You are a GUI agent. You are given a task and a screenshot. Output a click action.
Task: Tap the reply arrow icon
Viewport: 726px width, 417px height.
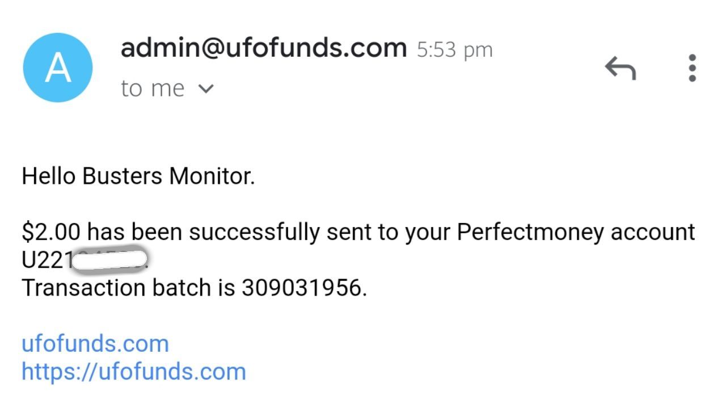coord(620,68)
